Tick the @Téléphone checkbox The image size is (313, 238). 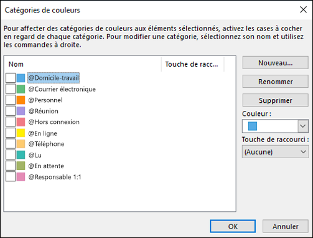tap(11, 144)
